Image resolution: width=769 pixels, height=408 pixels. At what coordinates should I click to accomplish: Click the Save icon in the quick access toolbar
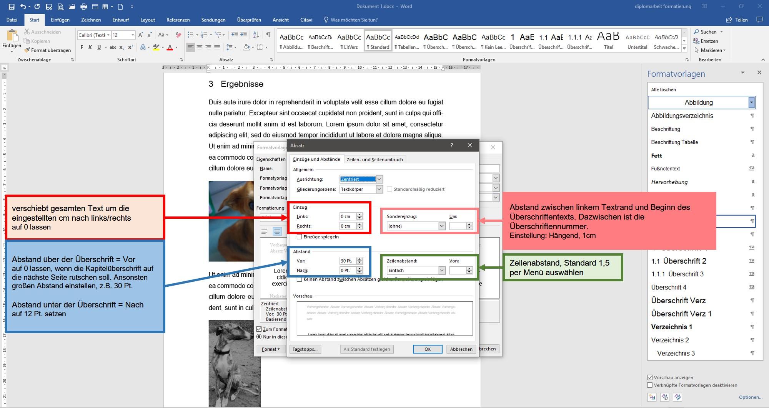12,7
